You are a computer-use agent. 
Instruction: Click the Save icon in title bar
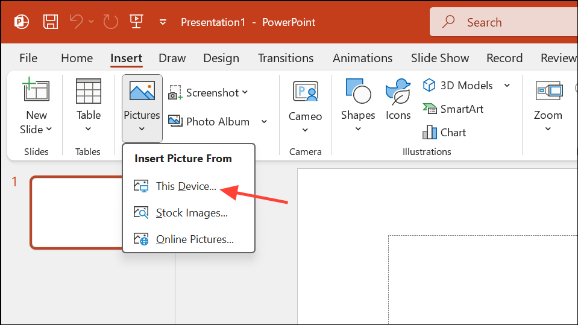(x=51, y=22)
